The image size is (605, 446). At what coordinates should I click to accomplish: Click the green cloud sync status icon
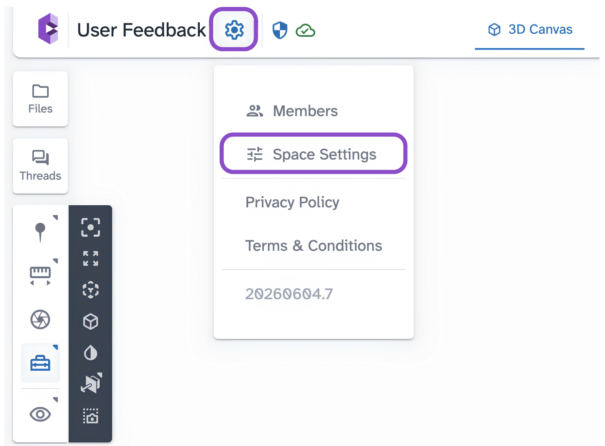305,31
